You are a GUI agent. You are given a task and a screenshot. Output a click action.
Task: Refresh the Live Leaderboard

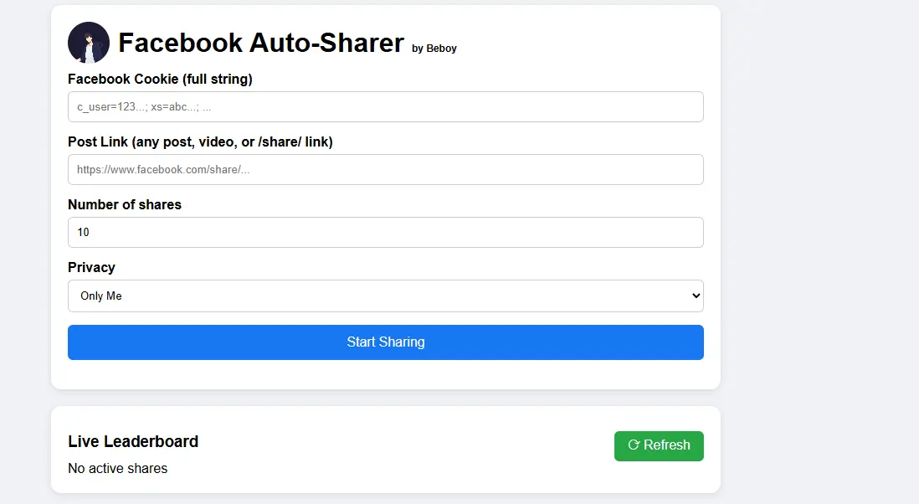point(659,446)
